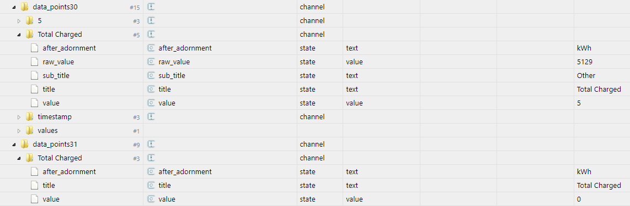This screenshot has width=630, height=206.
Task: Expand the values folder
Action: pyautogui.click(x=19, y=131)
